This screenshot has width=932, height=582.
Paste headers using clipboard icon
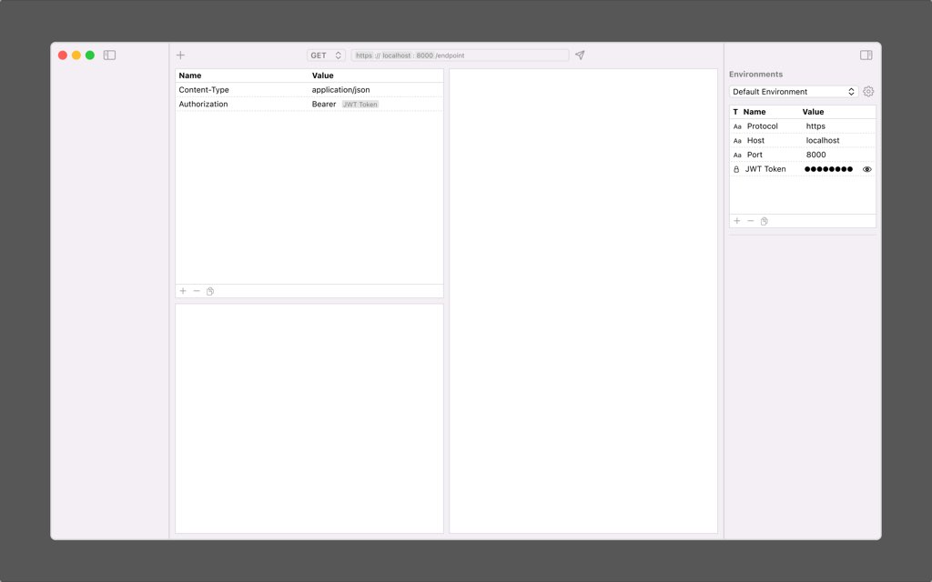coord(210,291)
